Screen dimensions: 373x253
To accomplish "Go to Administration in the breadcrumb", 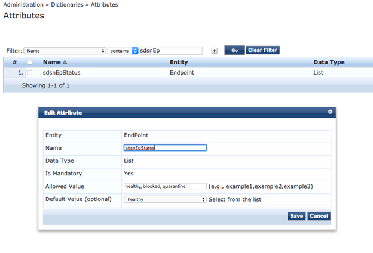I will pos(27,5).
